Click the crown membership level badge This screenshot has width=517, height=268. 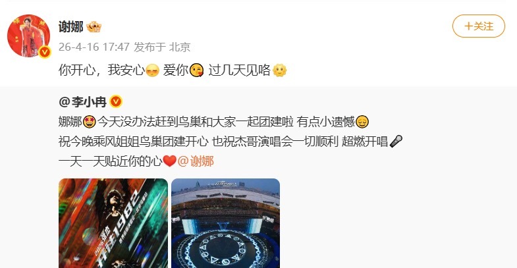click(x=94, y=27)
